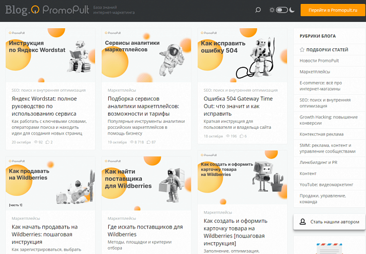
Task: Click excerpt 'Популярные инструменты аналитики'
Action: [146, 127]
